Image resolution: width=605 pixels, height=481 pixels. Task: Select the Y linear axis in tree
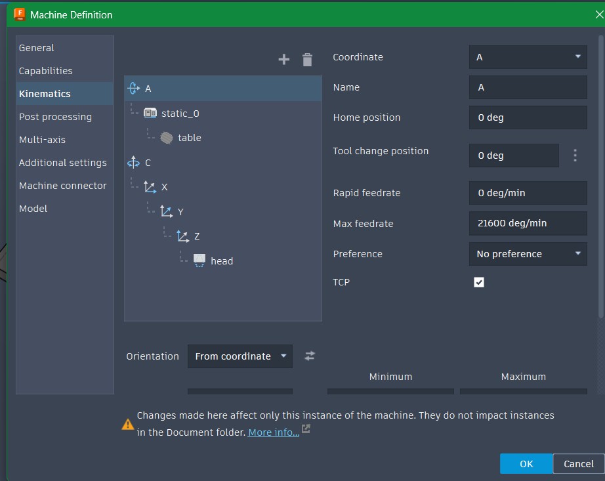pyautogui.click(x=180, y=212)
